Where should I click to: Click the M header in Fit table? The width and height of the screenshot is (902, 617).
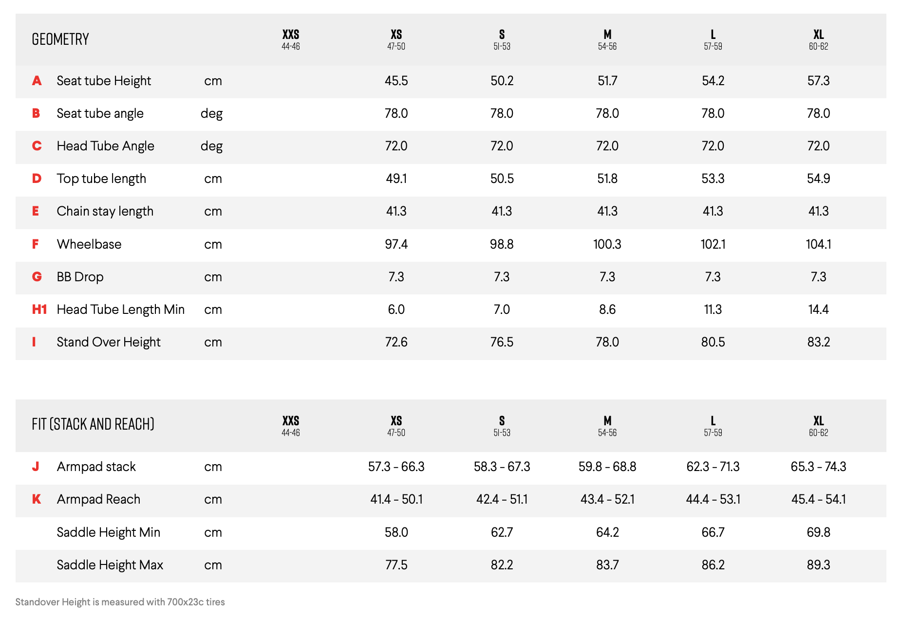tap(607, 425)
